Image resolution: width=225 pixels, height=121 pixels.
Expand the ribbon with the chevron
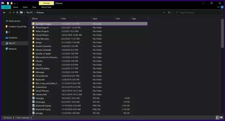click(218, 7)
